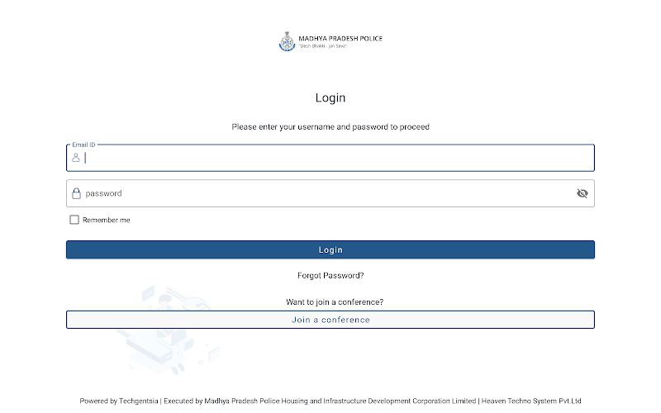Show password using the crossed-eye icon

click(582, 193)
